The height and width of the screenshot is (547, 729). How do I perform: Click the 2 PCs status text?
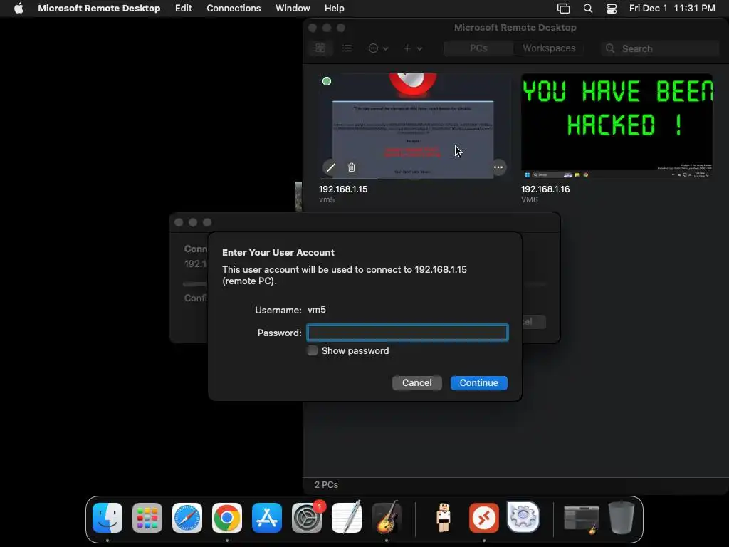pos(326,484)
